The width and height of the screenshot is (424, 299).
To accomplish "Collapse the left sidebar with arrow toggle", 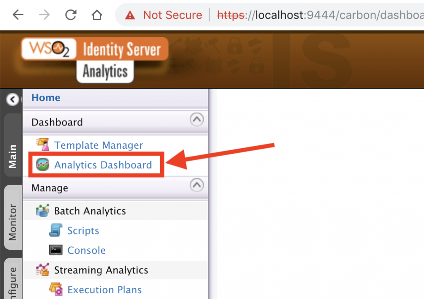I will point(12,99).
